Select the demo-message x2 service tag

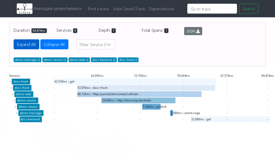click(x=28, y=60)
